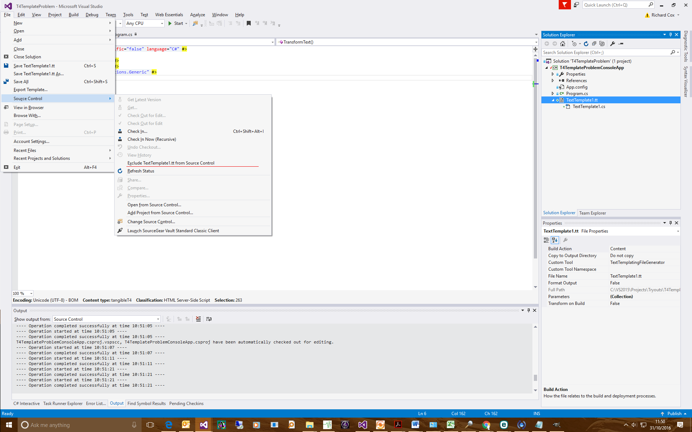Click Refresh Status in Source Control submenu
Viewport: 692px width, 432px height.
140,171
